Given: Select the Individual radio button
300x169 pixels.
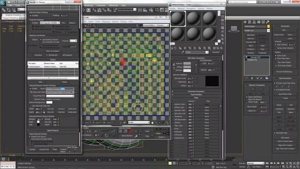Looking at the screenshot, I should pos(33,55).
